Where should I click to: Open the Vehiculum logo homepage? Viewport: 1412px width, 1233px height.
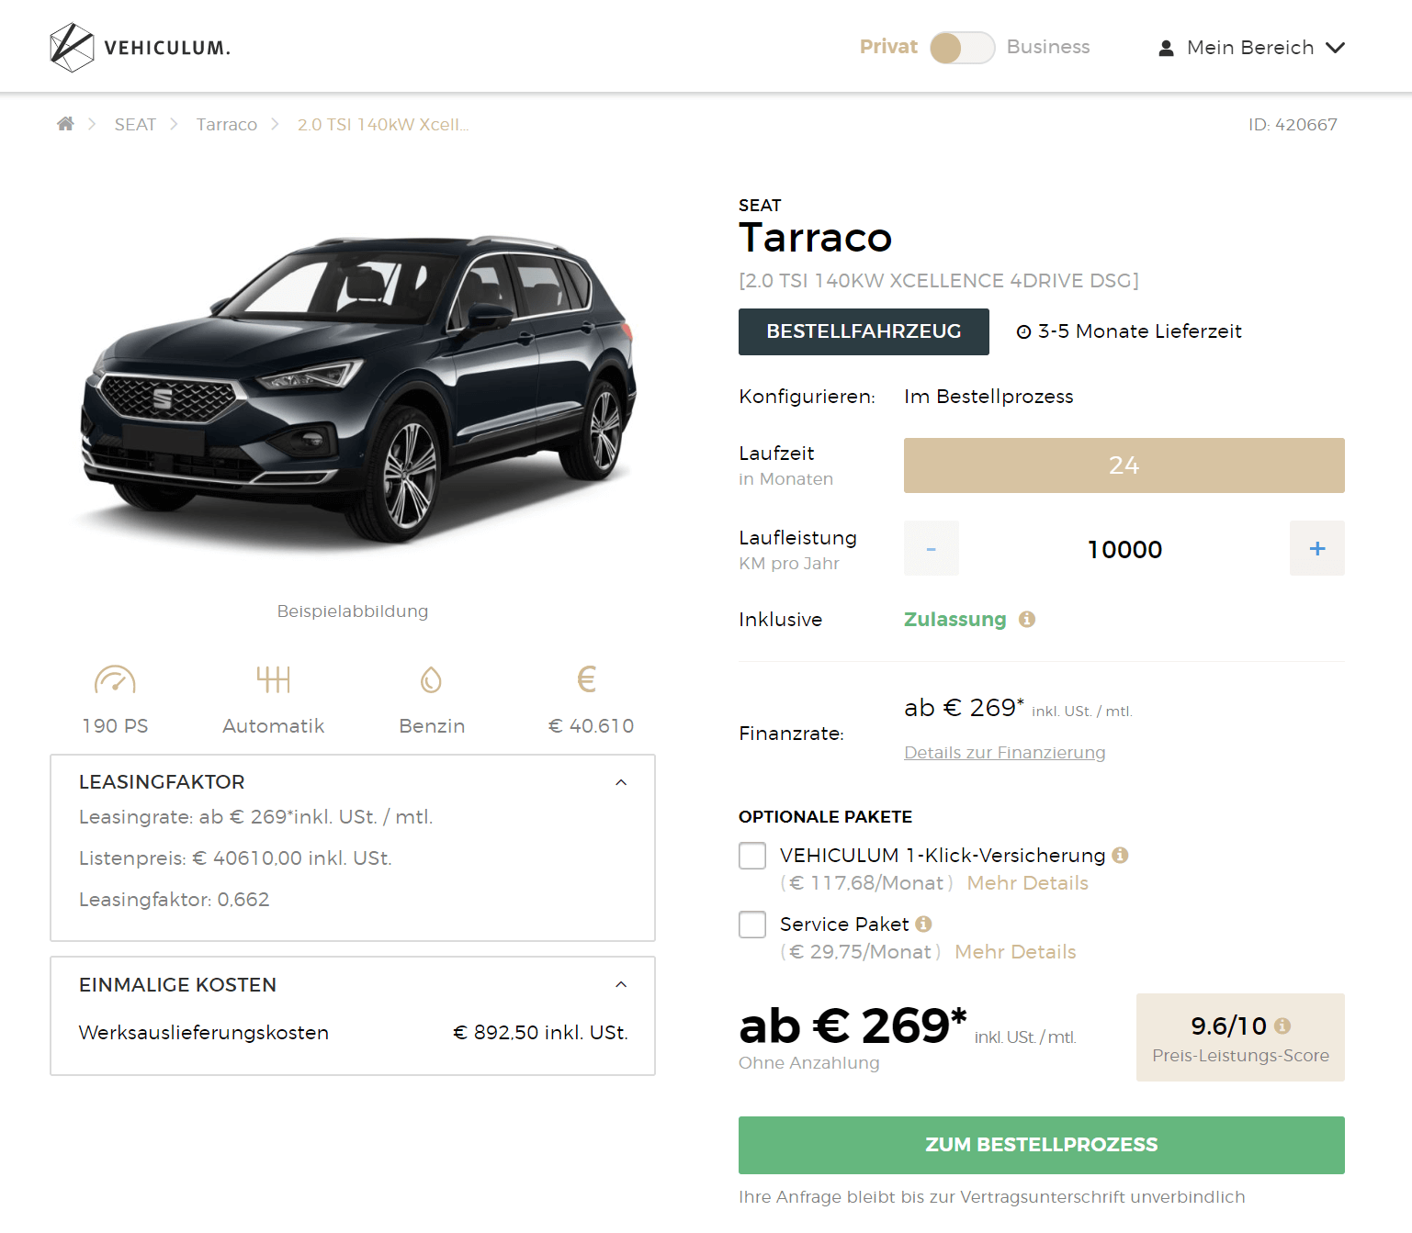[141, 48]
